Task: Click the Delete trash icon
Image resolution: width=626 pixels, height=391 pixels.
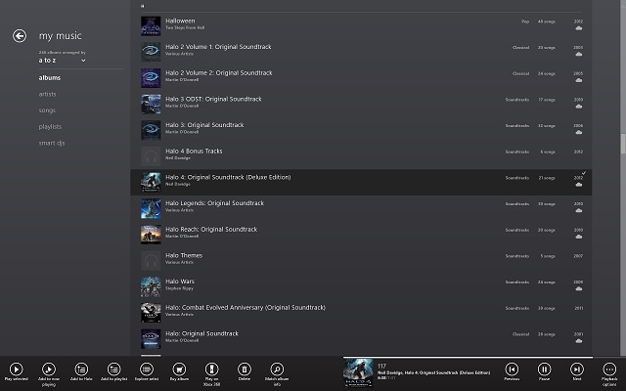Action: (x=245, y=369)
